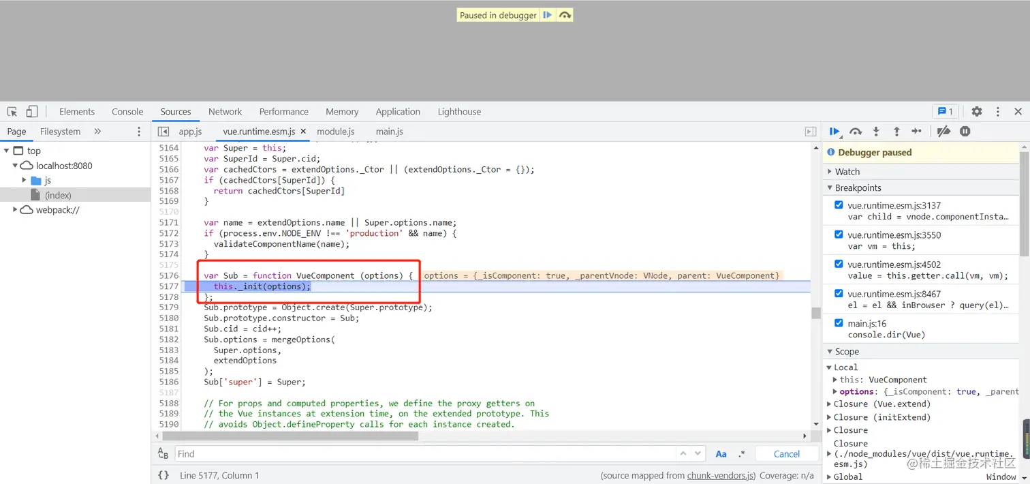
Task: Switch to the Elements panel
Action: point(77,112)
